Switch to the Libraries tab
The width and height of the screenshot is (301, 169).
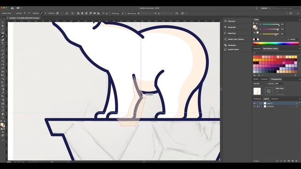275,99
